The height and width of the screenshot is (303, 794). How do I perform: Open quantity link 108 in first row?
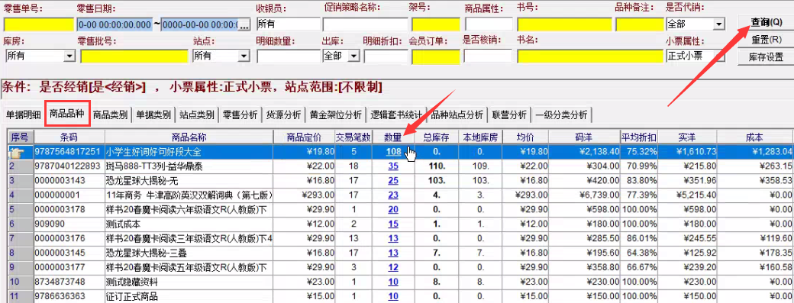pos(394,151)
